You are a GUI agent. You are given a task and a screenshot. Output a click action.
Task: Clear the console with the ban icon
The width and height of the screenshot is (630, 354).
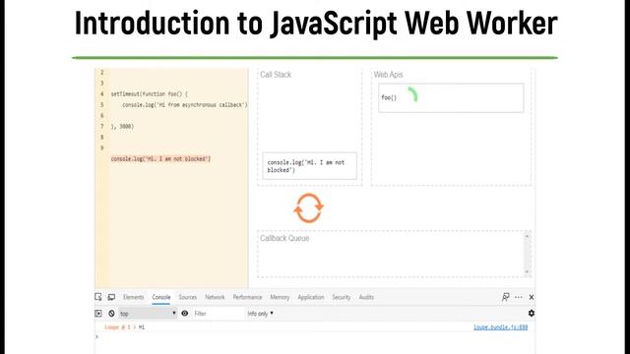pos(111,314)
